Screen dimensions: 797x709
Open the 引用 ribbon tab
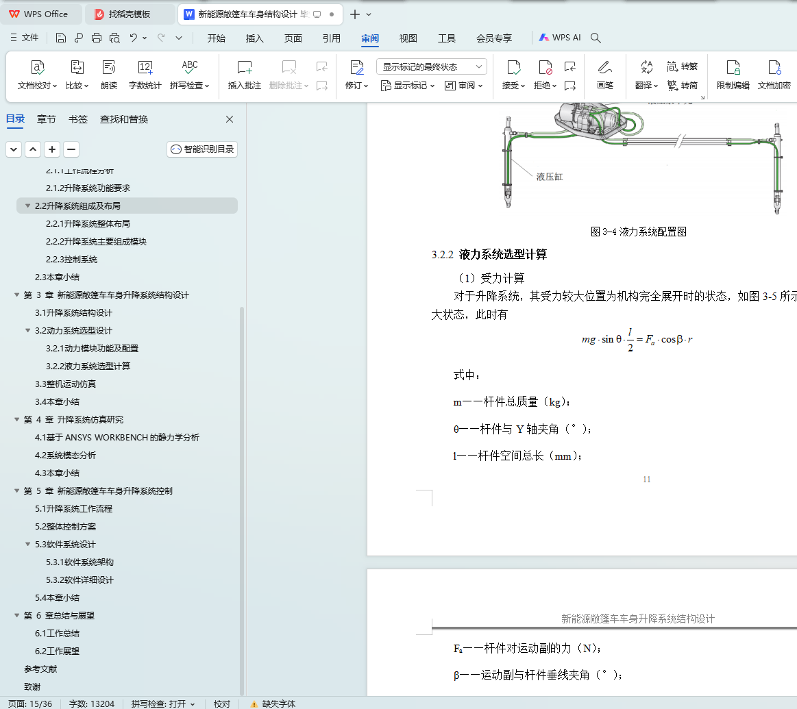click(332, 38)
